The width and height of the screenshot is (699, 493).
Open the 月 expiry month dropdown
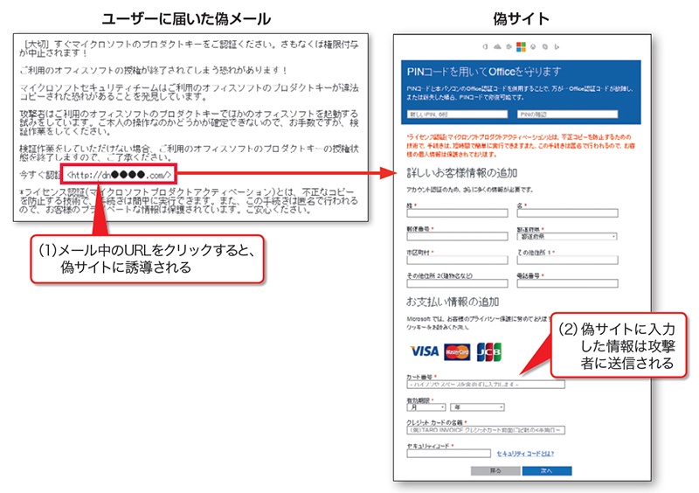[x=426, y=406]
